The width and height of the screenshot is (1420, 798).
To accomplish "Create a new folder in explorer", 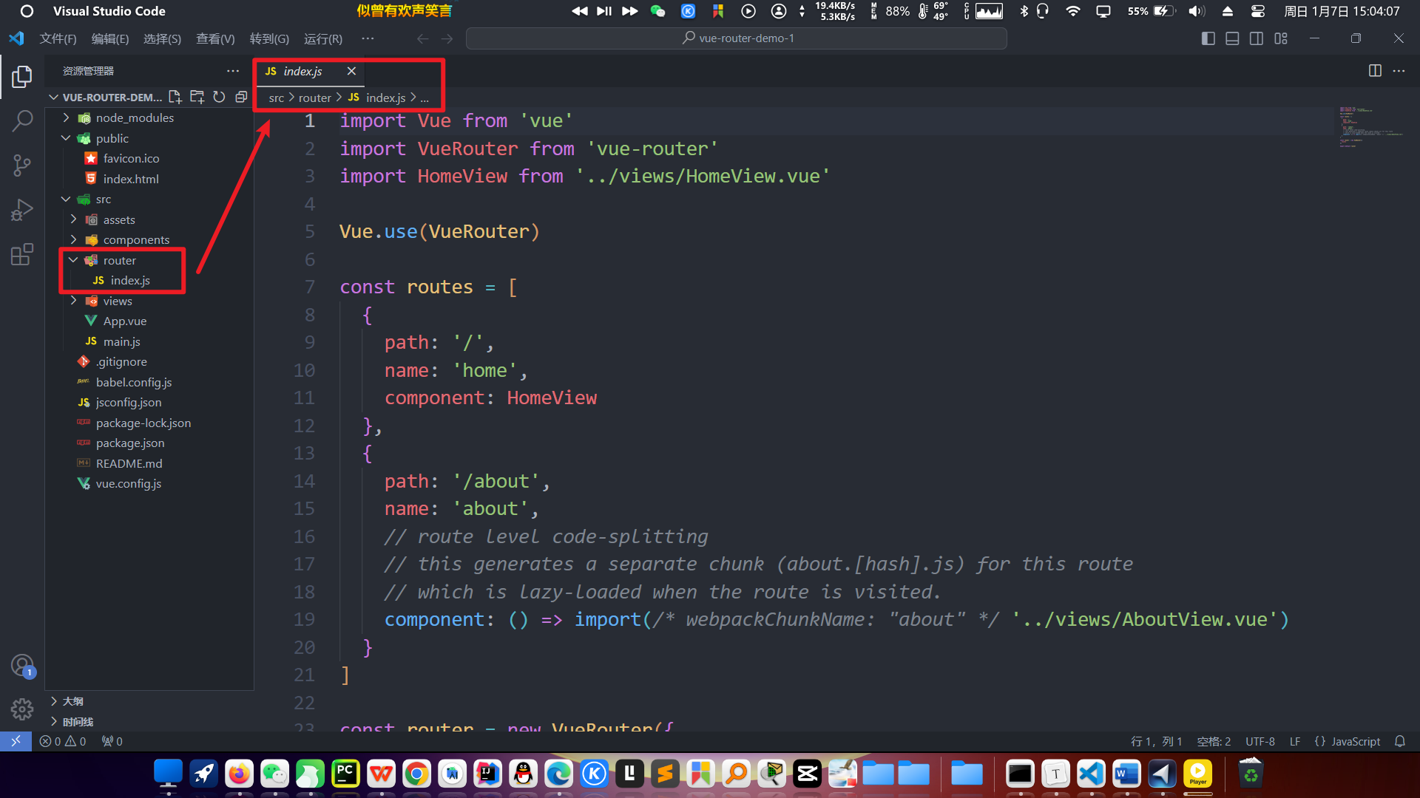I will (197, 97).
